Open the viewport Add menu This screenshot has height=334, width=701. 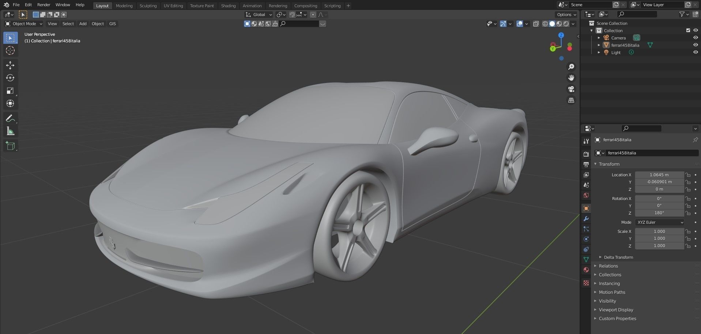click(x=83, y=24)
